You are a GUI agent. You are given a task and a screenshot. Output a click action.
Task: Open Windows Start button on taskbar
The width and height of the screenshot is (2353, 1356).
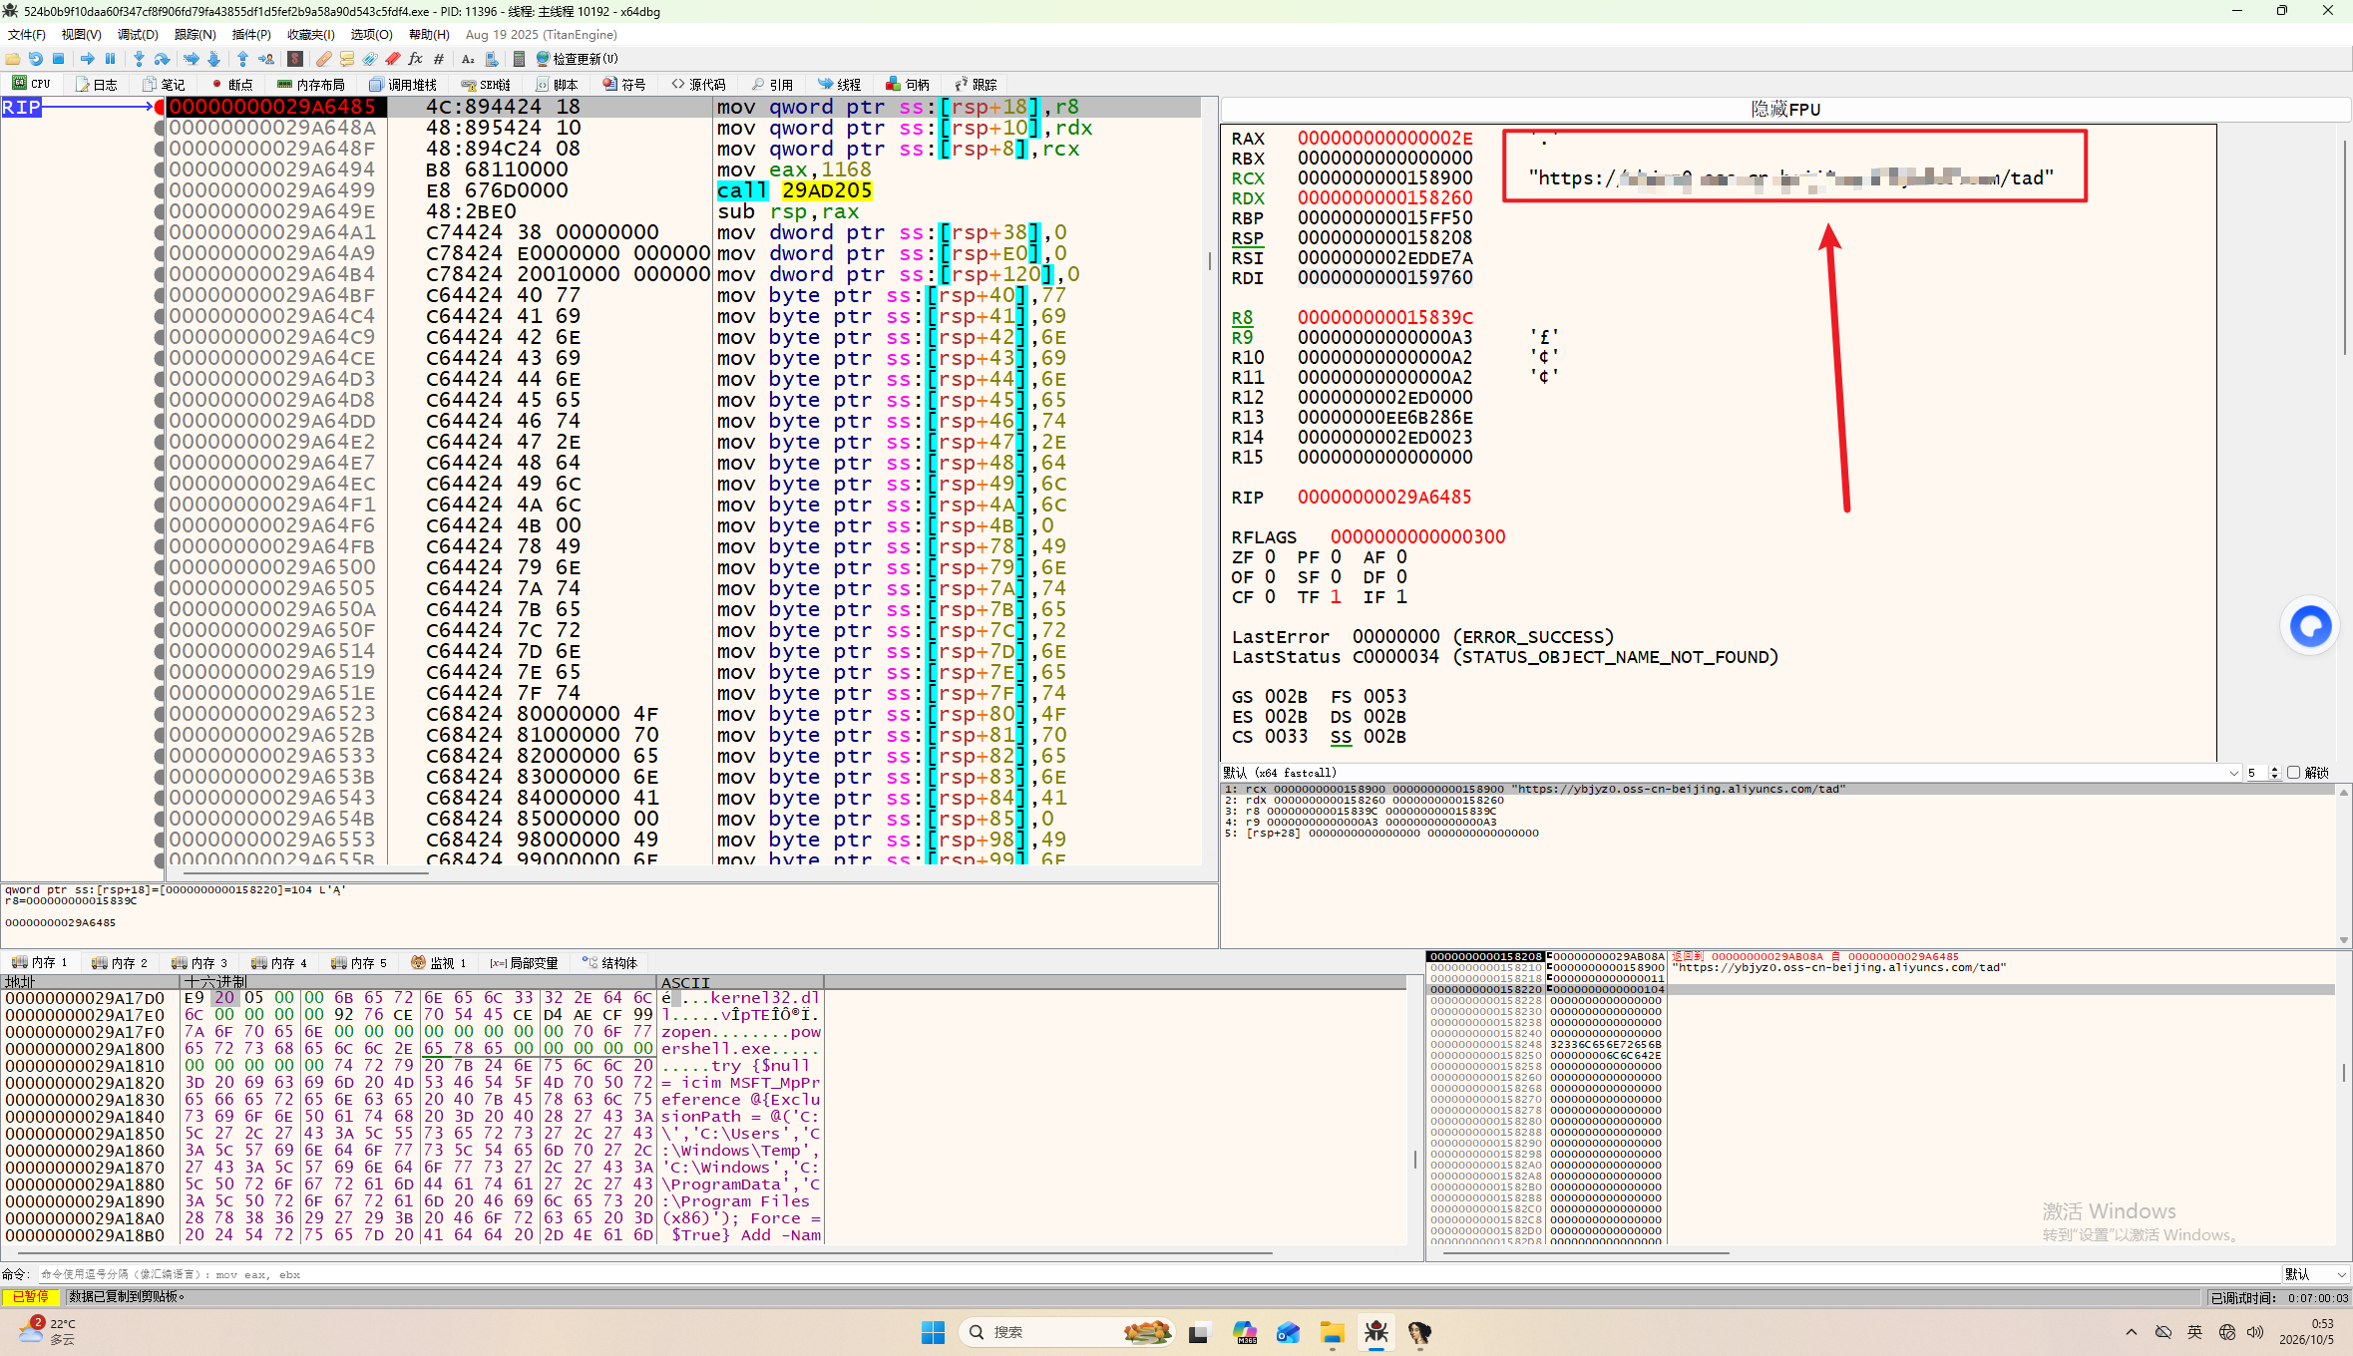[x=933, y=1333]
